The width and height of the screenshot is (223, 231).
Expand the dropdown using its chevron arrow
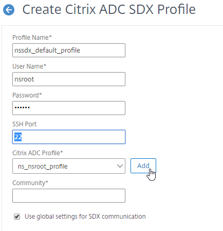[120, 166]
